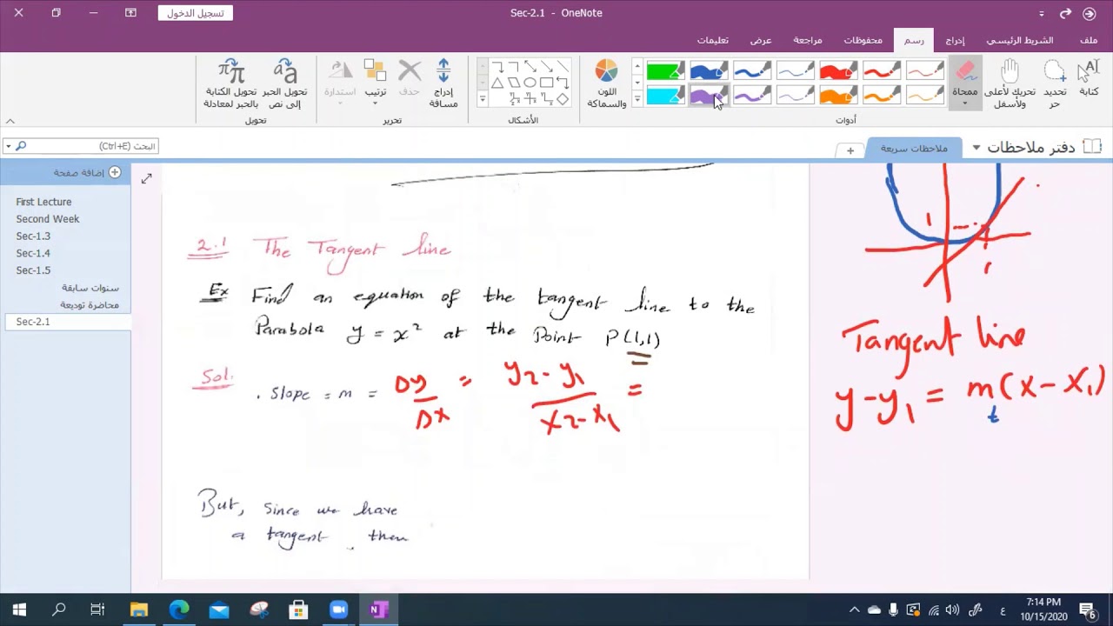
Task: Open the Eraser options dropdown arrow
Action: (964, 103)
